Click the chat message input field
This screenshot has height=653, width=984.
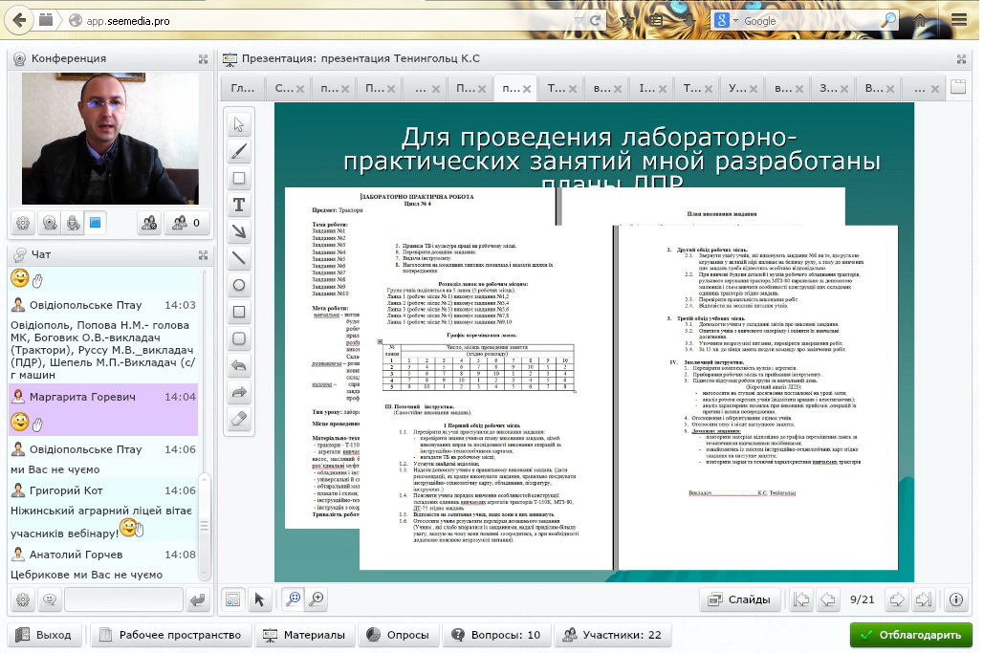click(122, 600)
